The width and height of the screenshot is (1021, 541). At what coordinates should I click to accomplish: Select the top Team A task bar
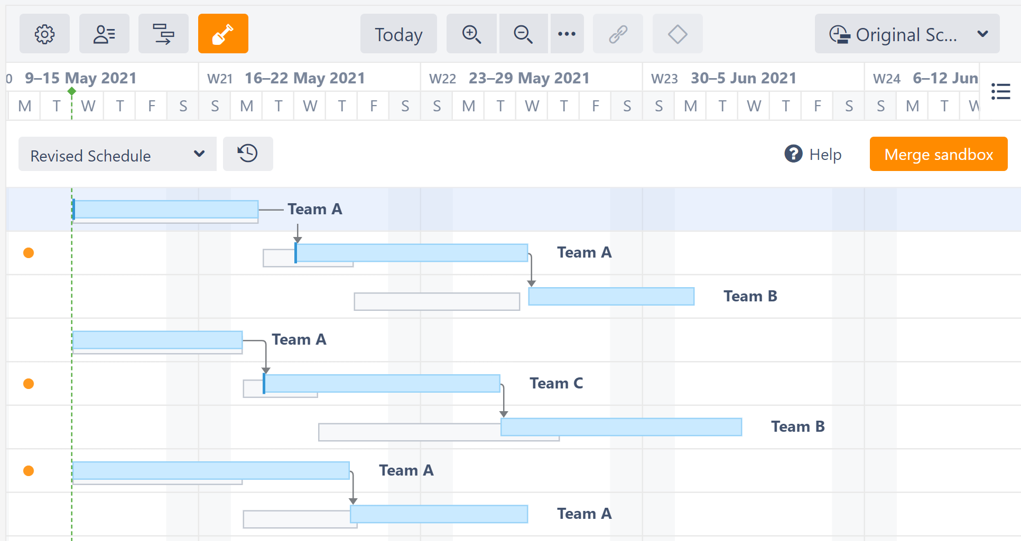166,209
